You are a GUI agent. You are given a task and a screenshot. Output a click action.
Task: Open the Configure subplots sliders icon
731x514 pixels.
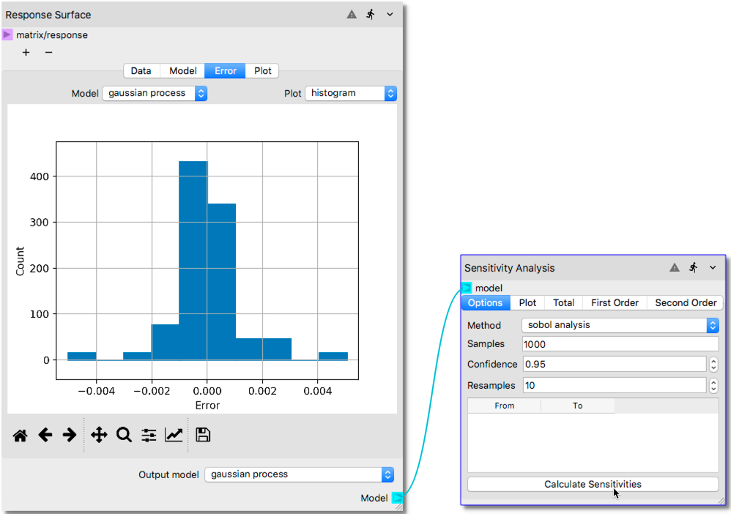(x=149, y=435)
